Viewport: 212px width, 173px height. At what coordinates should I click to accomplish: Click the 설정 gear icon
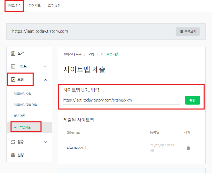pos(13,155)
